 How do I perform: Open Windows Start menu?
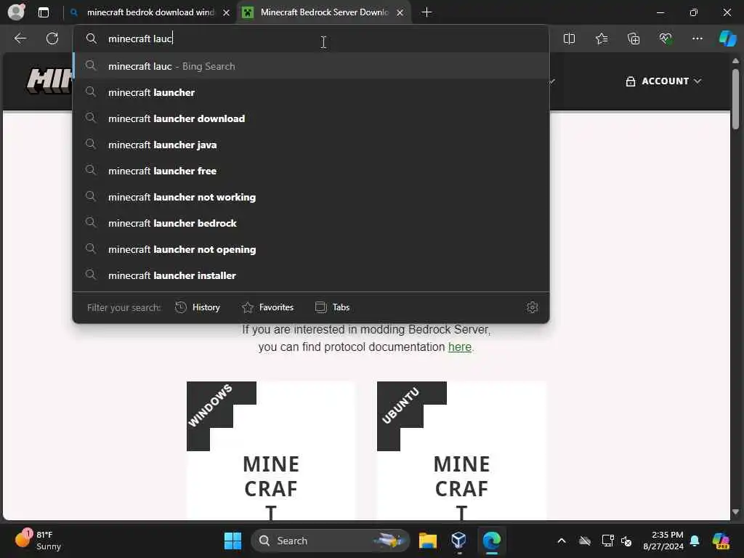click(232, 541)
